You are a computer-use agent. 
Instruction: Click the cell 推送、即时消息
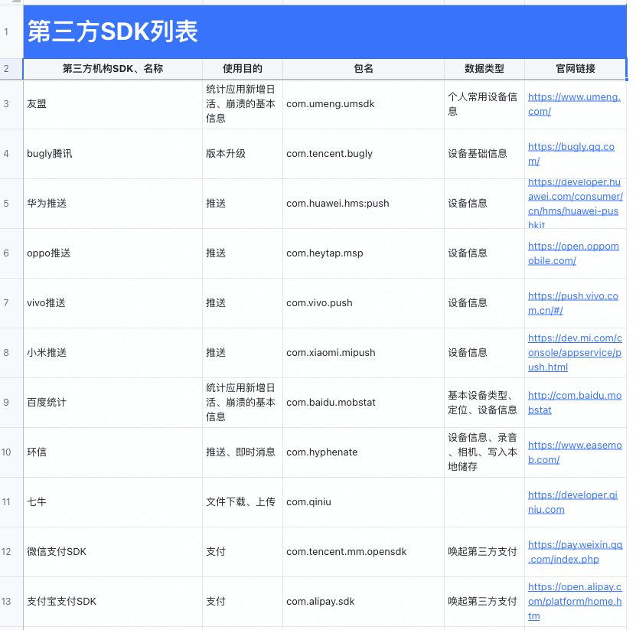click(x=242, y=452)
